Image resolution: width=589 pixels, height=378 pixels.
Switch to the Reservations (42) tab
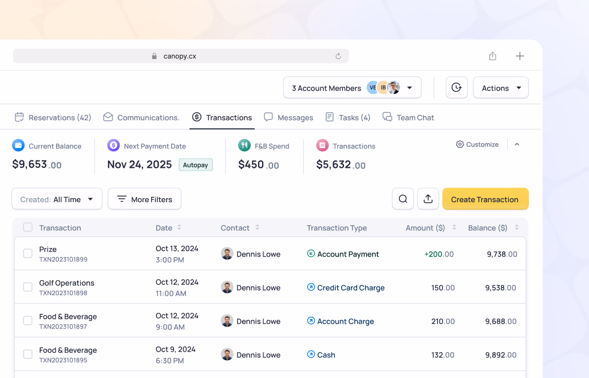pos(53,117)
